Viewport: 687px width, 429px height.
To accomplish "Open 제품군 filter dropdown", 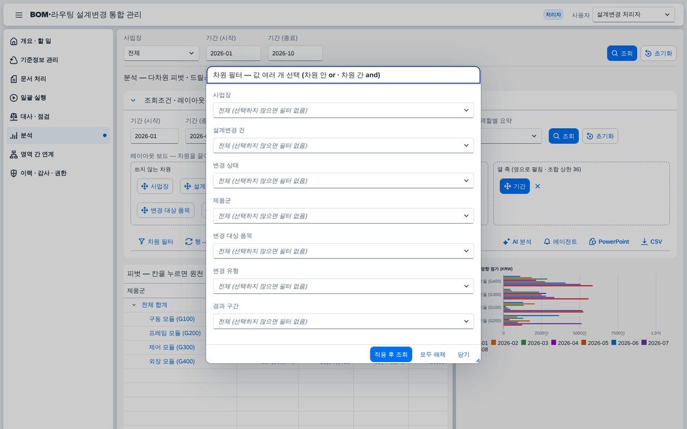I will coord(343,216).
